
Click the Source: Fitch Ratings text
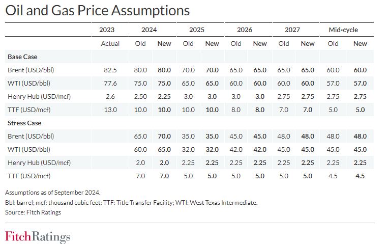tap(33, 212)
